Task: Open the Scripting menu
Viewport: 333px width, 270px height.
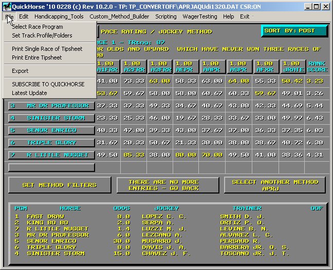Action: coord(166,16)
